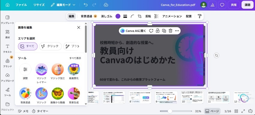Open page 7 thumbnail
255x115 pixels.
pos(114,97)
